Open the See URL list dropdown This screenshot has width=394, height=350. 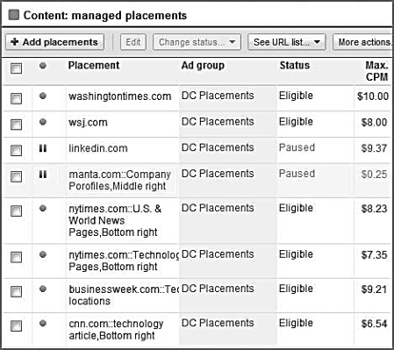click(286, 42)
